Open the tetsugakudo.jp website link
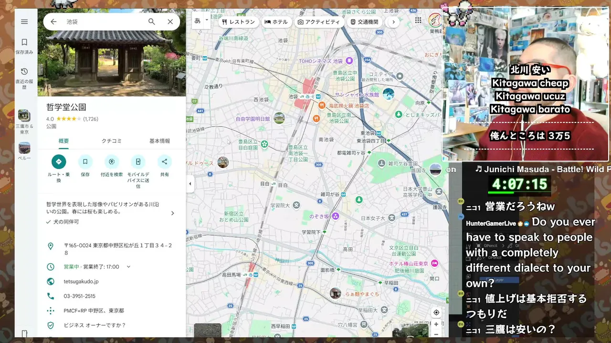This screenshot has height=343, width=611. coord(81,282)
